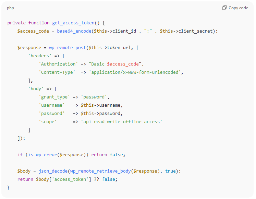Click the copy icon beside Copy code

coord(224,8)
